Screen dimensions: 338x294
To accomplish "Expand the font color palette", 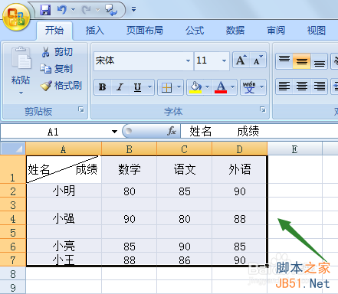I will point(233,87).
